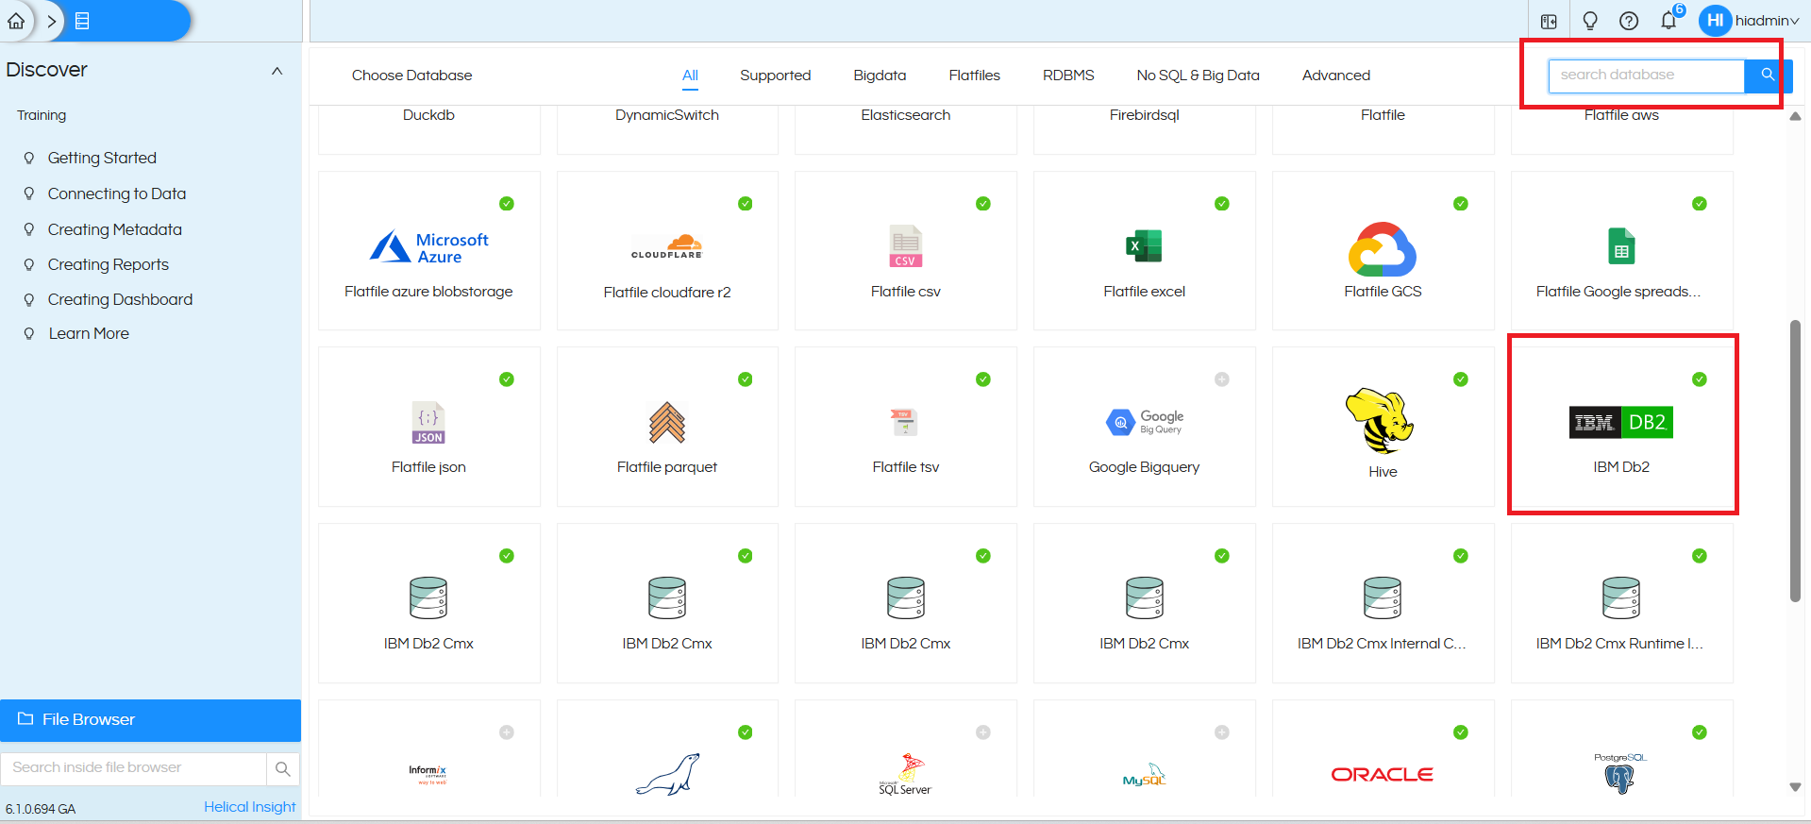
Task: Select the Flatfile excel icon
Action: coord(1144,246)
